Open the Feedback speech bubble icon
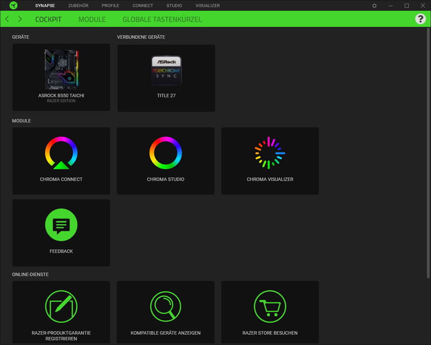Viewport: 431px width, 345px height. click(61, 224)
